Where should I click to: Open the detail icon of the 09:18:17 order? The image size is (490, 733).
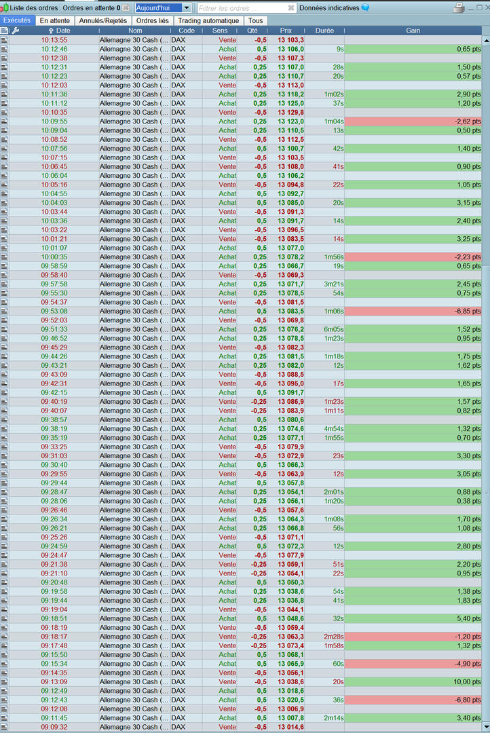click(5, 637)
